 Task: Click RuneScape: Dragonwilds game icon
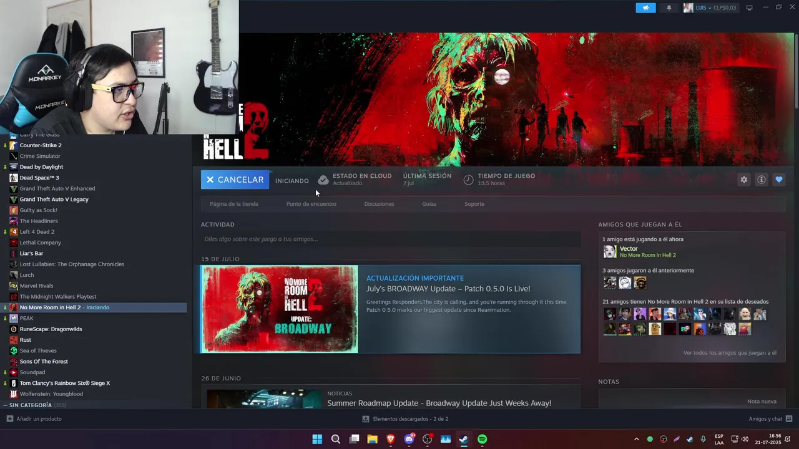pyautogui.click(x=14, y=329)
